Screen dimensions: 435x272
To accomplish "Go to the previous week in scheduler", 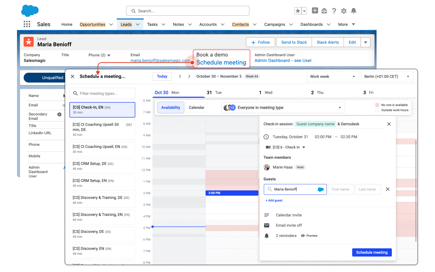I will click(180, 76).
